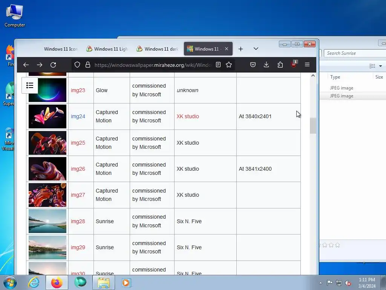This screenshot has height=290, width=386.
Task: Go back with Firefox back arrow
Action: coord(26,65)
